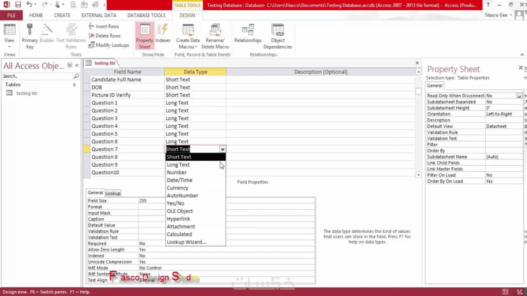Open the Indexes window
The image size is (527, 296).
coord(163,33)
